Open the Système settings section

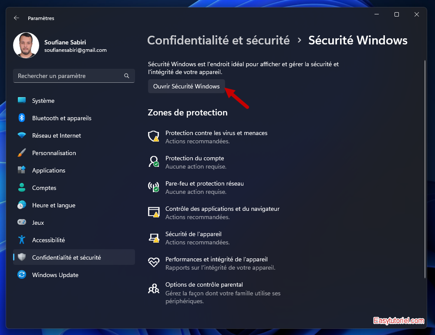43,101
